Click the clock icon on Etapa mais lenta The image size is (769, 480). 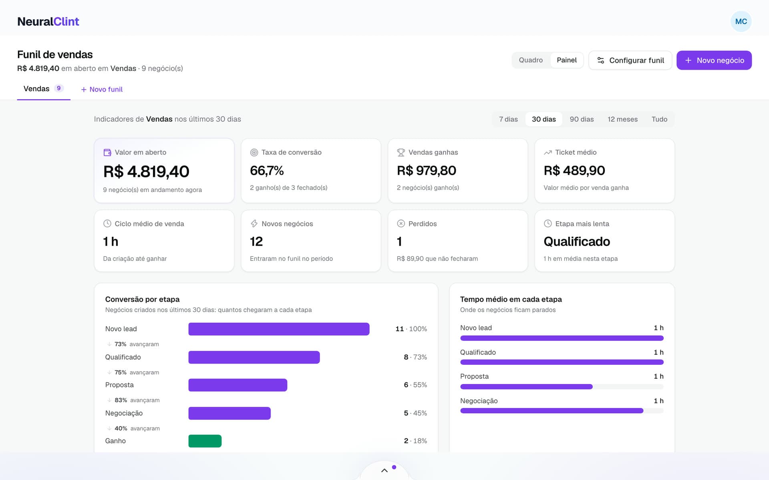point(548,224)
